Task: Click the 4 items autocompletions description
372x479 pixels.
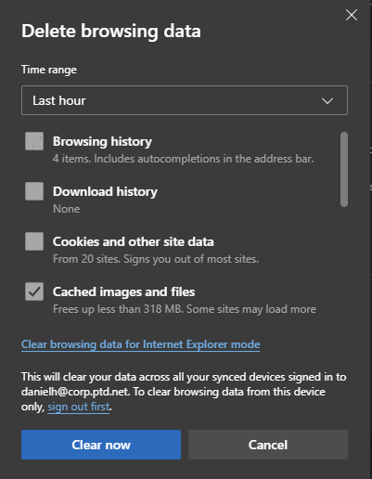Action: [x=183, y=159]
